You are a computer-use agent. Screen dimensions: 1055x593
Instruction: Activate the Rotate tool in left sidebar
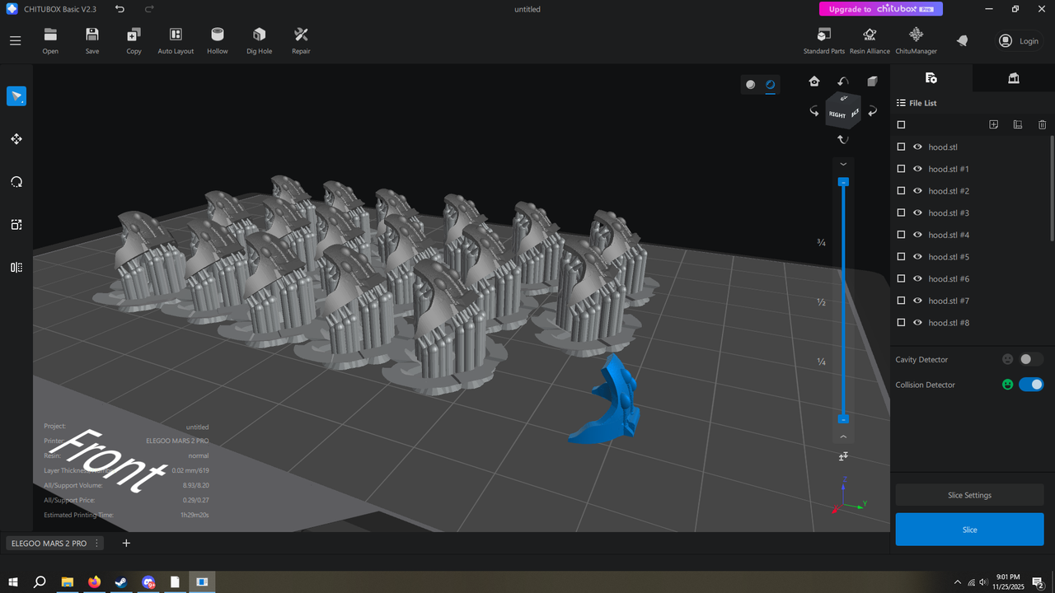click(x=16, y=182)
